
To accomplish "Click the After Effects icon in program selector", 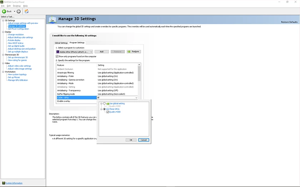I will click(x=58, y=52).
